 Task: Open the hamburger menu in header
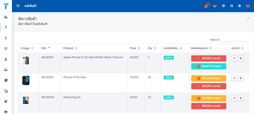coord(18,6)
